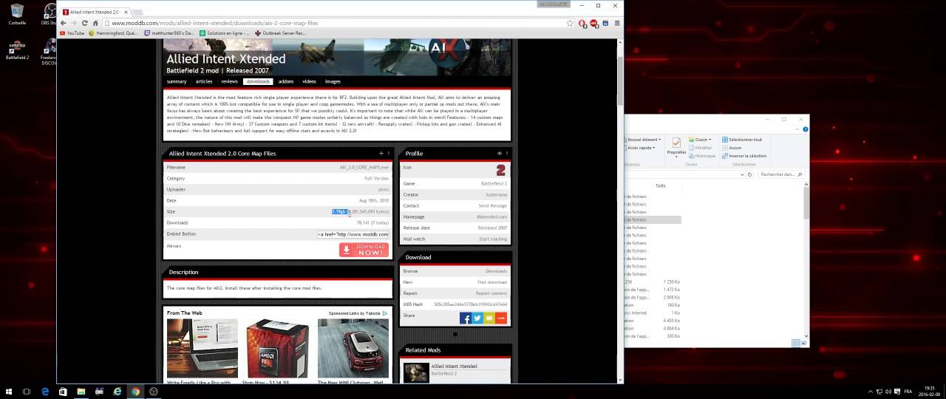Click the Explorer refresh button
Viewport: 946px width, 399px height.
749,174
